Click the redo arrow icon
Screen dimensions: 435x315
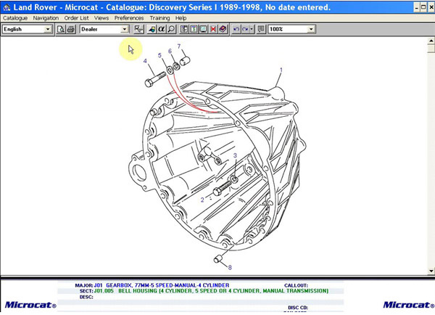click(245, 29)
